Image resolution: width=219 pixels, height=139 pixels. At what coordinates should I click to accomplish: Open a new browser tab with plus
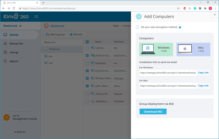click(x=43, y=3)
